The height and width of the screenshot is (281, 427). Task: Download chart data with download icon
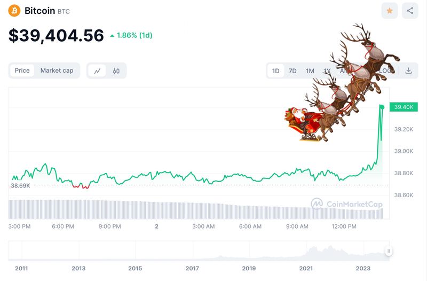click(x=408, y=71)
